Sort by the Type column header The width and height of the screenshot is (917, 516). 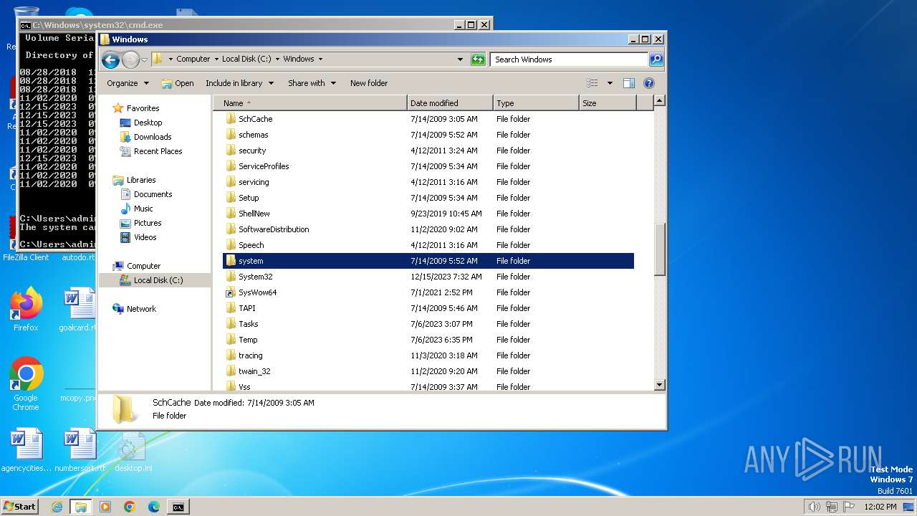click(536, 103)
